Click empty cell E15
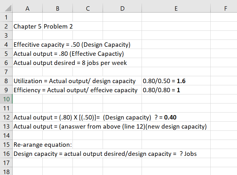 click(x=176, y=145)
